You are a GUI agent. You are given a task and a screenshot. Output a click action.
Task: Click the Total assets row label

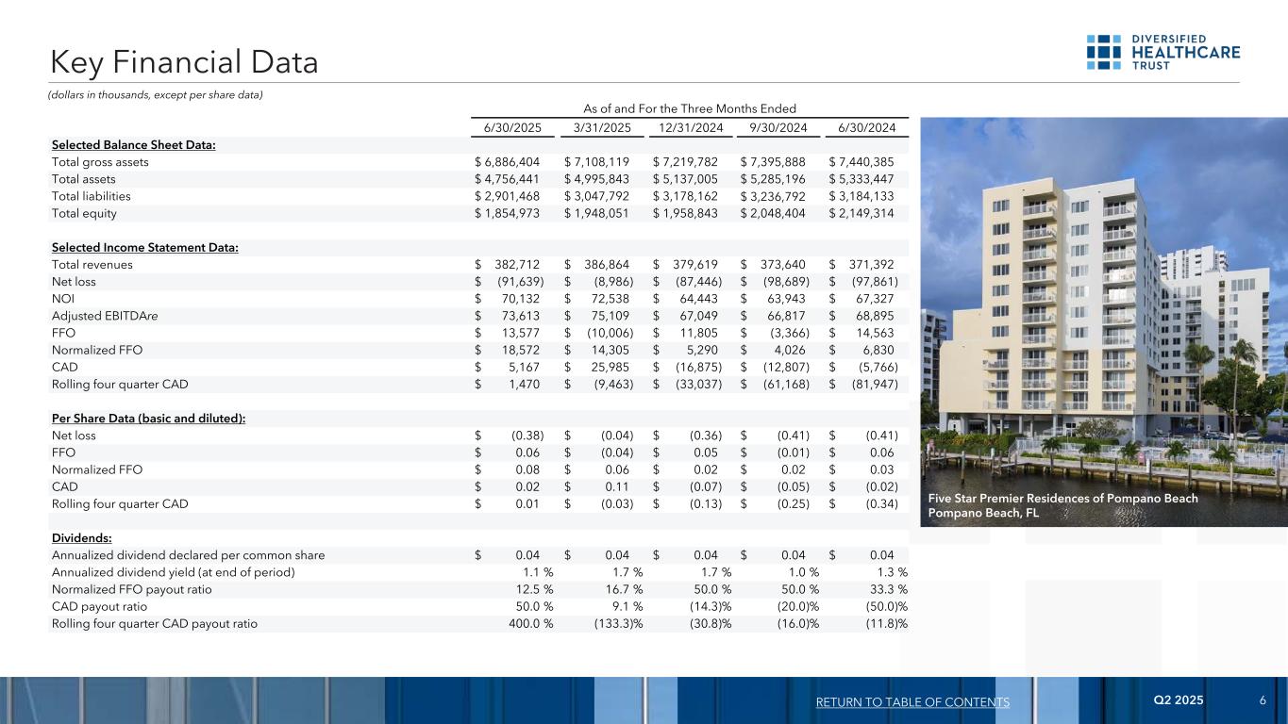[x=84, y=179]
